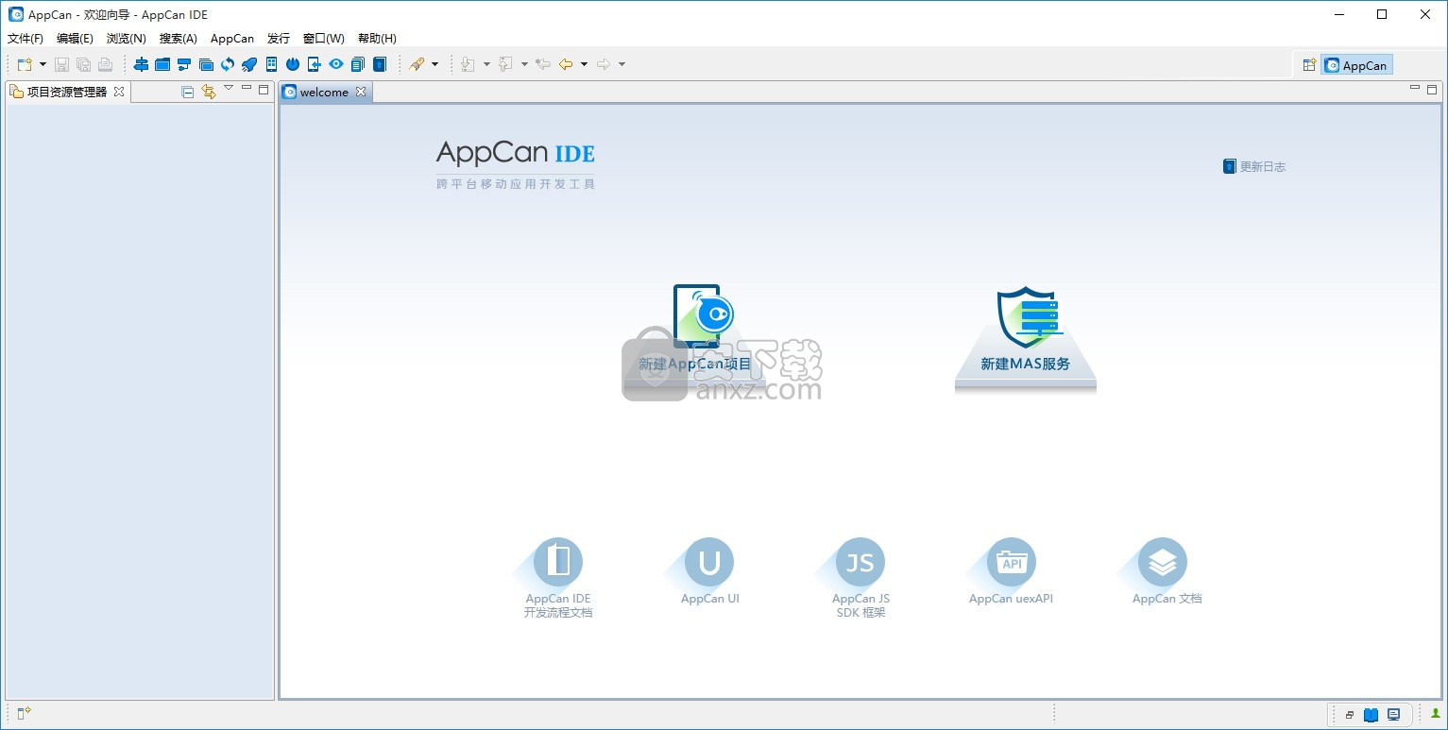Maximize the welcome editor area
The height and width of the screenshot is (730, 1448).
[1432, 90]
